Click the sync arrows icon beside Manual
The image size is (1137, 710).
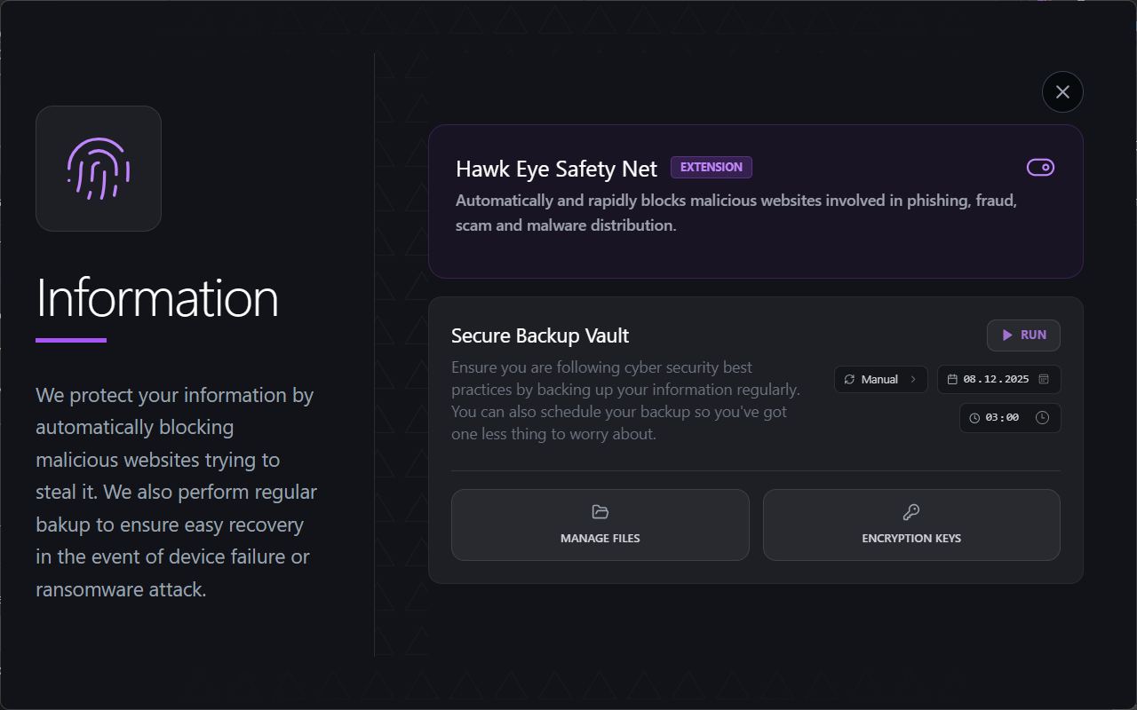click(849, 380)
